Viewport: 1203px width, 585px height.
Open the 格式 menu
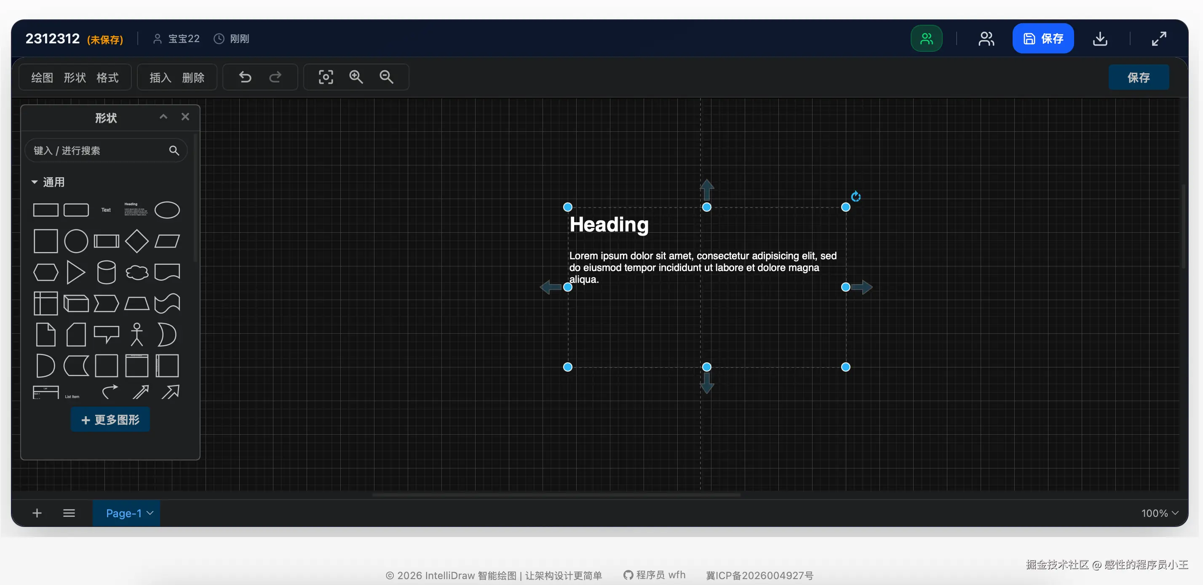pyautogui.click(x=107, y=77)
